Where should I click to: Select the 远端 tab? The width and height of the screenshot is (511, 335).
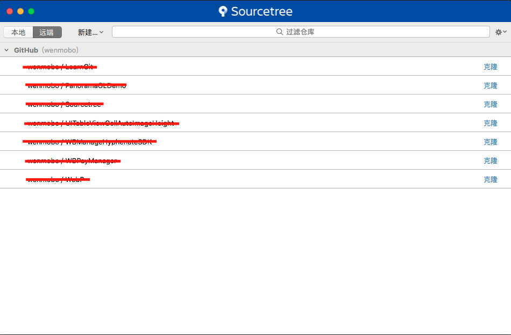pyautogui.click(x=47, y=32)
